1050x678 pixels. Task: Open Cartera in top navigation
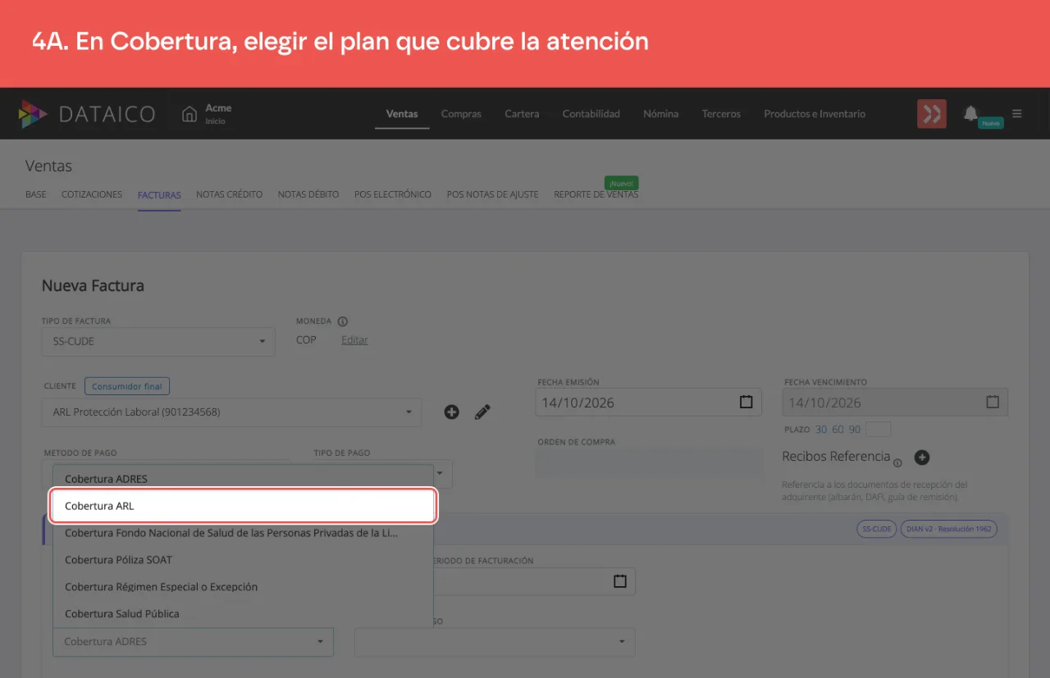(522, 114)
